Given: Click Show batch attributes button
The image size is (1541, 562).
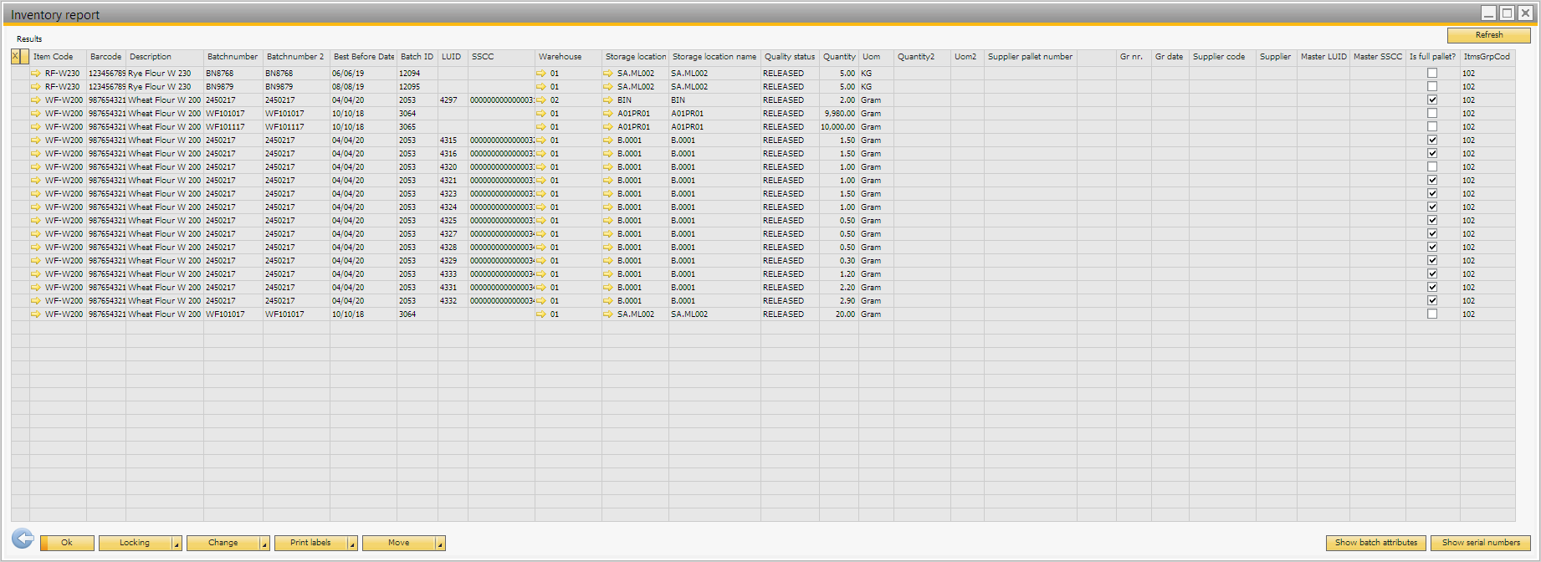Looking at the screenshot, I should click(1375, 543).
